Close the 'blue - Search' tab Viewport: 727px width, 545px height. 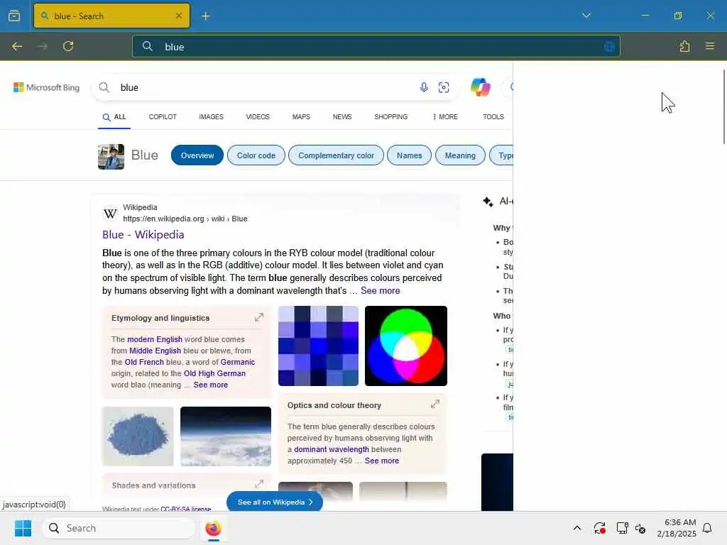click(x=179, y=16)
